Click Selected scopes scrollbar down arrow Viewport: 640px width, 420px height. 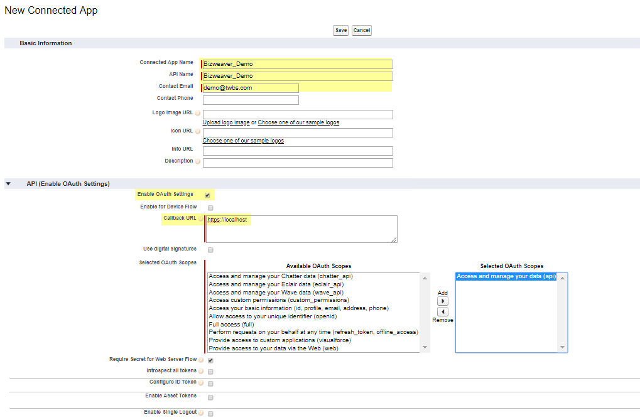(563, 347)
